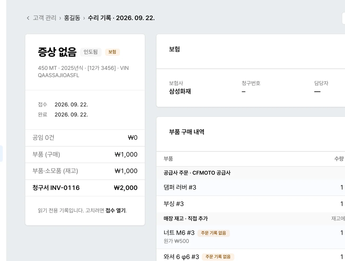Click the 공급사 주문 · CFMOTO 공급사 group row

[251, 173]
